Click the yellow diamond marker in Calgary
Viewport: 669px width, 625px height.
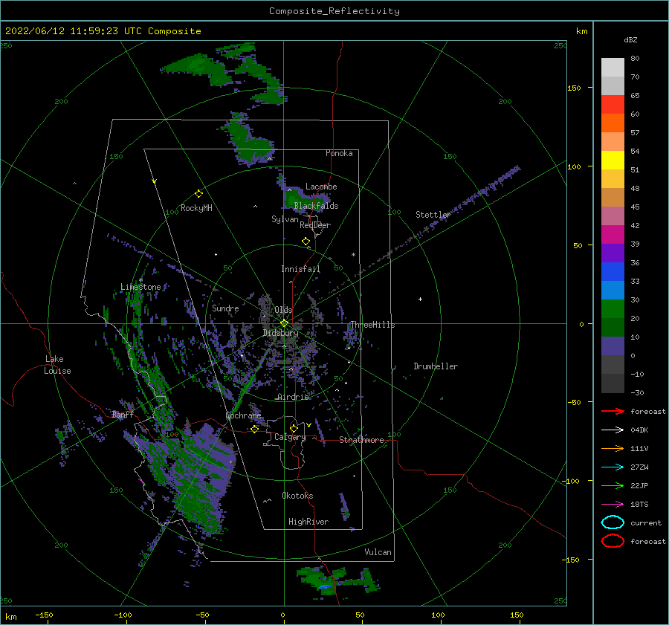[x=294, y=428]
